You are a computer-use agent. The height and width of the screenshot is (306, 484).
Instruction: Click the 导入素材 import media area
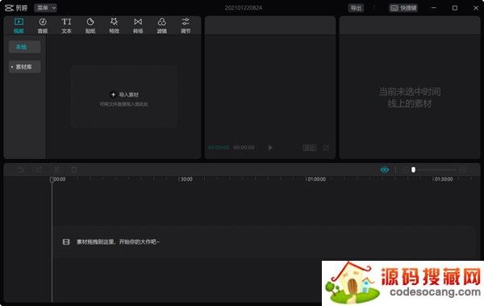point(124,96)
